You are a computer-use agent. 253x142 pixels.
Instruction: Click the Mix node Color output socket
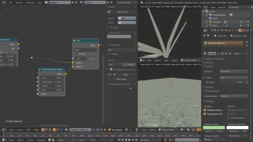pyautogui.click(x=99, y=45)
